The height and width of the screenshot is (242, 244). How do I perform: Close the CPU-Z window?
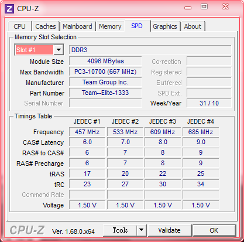click(x=225, y=7)
